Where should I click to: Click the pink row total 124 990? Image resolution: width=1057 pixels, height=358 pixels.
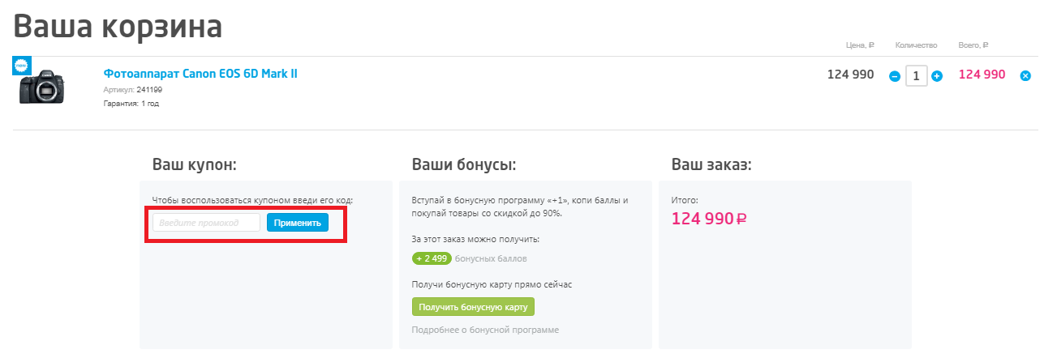[982, 75]
